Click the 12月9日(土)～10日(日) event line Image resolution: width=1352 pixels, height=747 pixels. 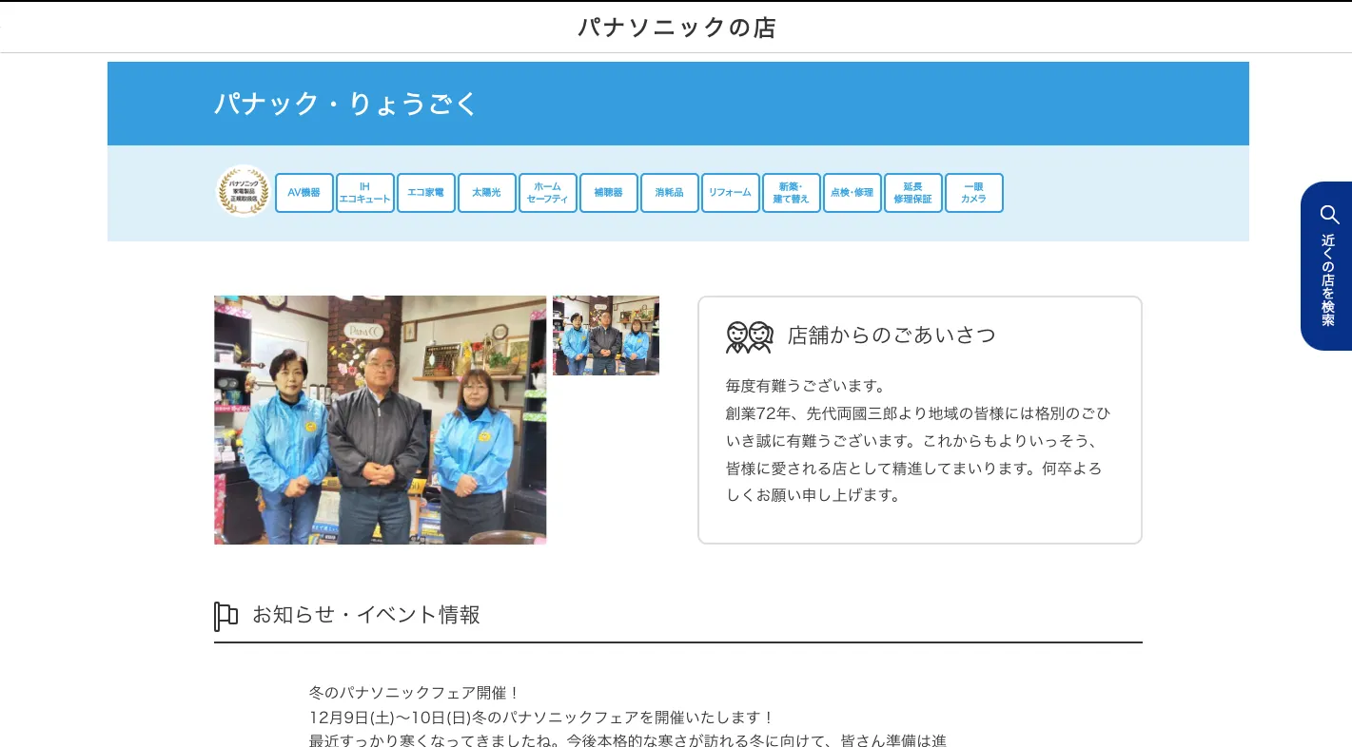coord(542,718)
